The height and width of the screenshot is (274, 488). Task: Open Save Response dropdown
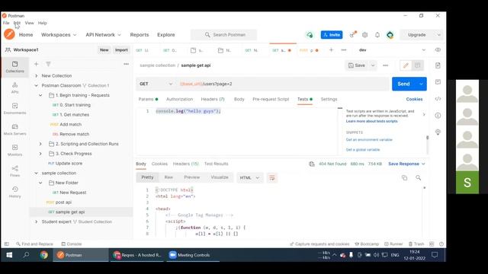[406, 164]
